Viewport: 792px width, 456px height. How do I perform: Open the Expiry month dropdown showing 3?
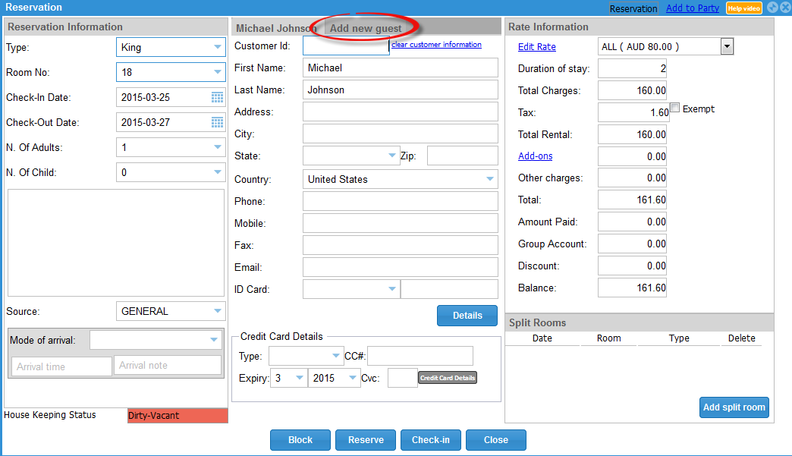[289, 378]
